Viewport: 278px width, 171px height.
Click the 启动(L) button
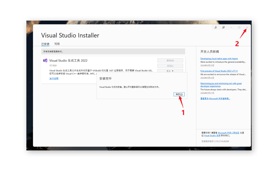[x=170, y=66]
